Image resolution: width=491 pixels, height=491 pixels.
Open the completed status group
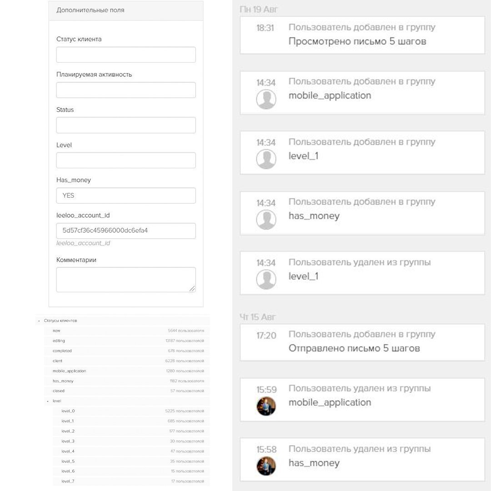(x=62, y=351)
